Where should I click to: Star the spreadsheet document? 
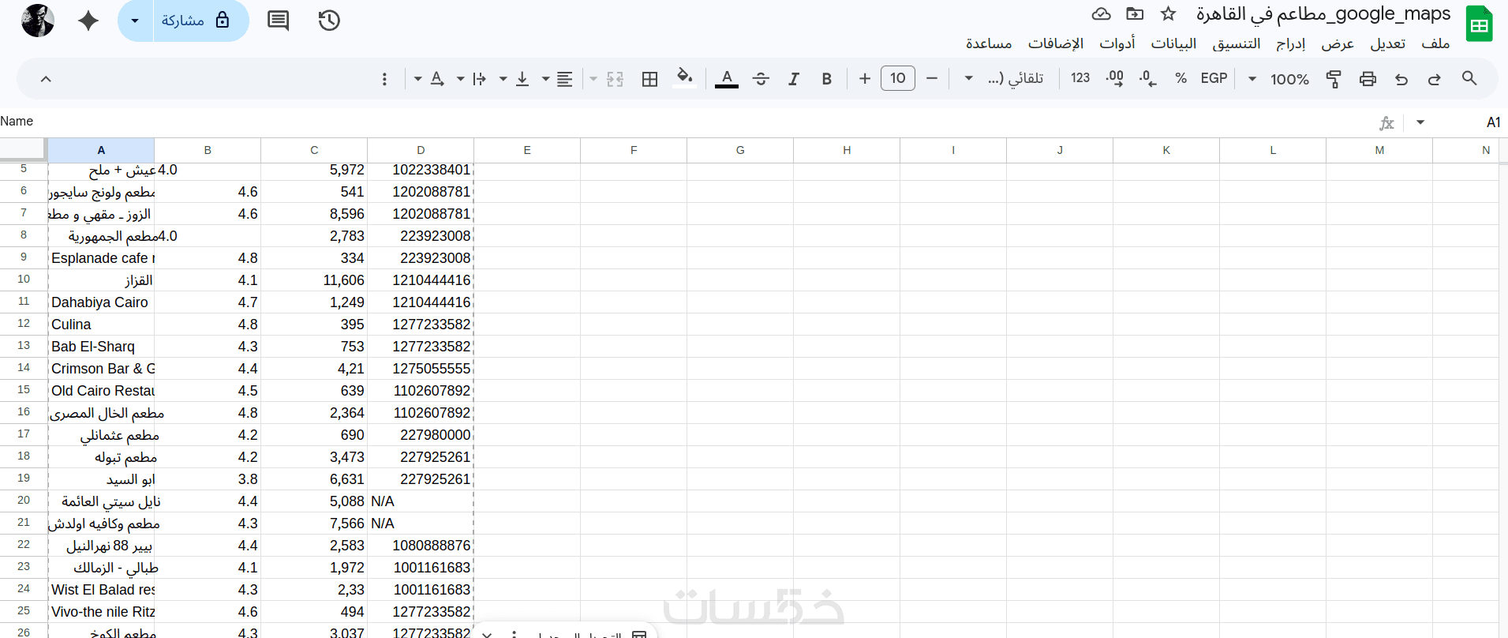pyautogui.click(x=1169, y=13)
